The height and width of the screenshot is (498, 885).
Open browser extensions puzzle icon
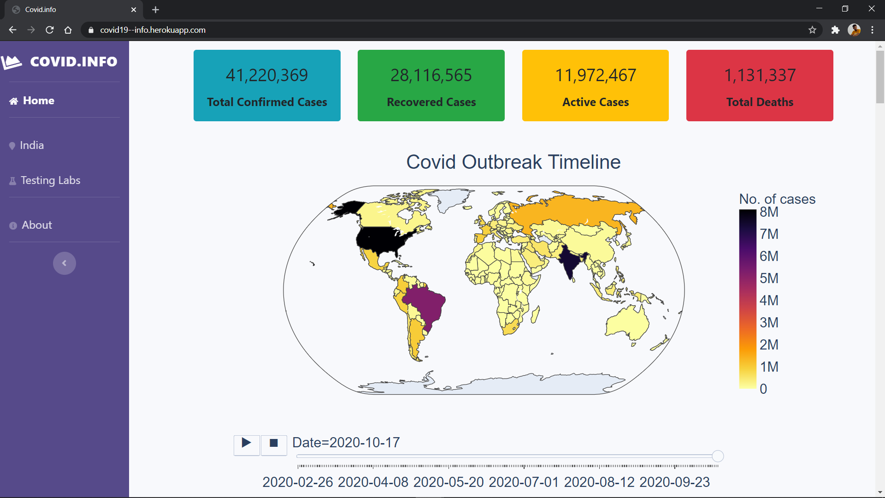pos(835,30)
